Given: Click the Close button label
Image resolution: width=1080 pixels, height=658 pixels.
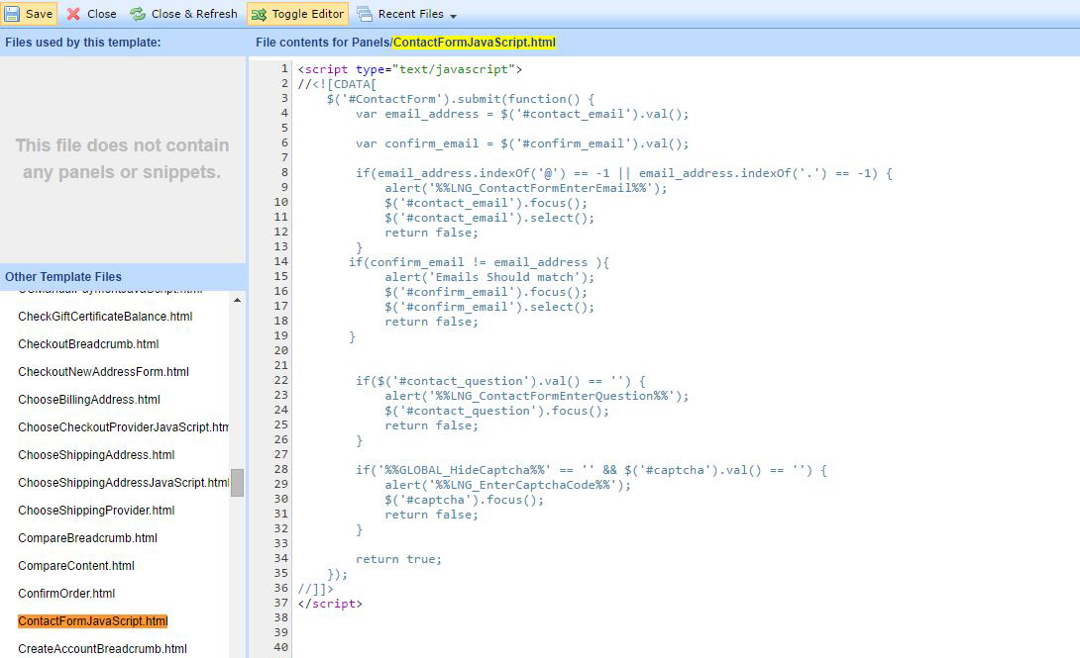Looking at the screenshot, I should click(x=102, y=14).
